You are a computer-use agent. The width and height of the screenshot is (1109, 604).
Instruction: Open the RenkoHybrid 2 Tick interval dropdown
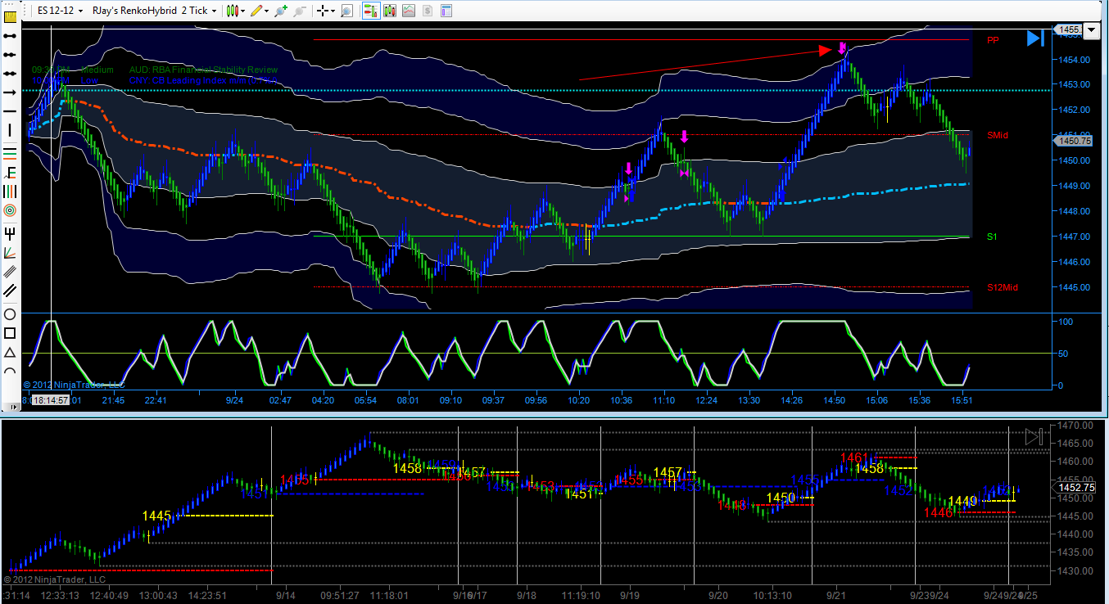(155, 11)
